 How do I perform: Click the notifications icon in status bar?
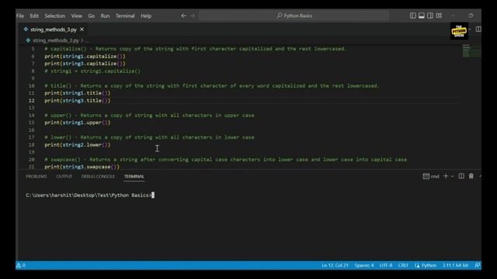click(478, 265)
